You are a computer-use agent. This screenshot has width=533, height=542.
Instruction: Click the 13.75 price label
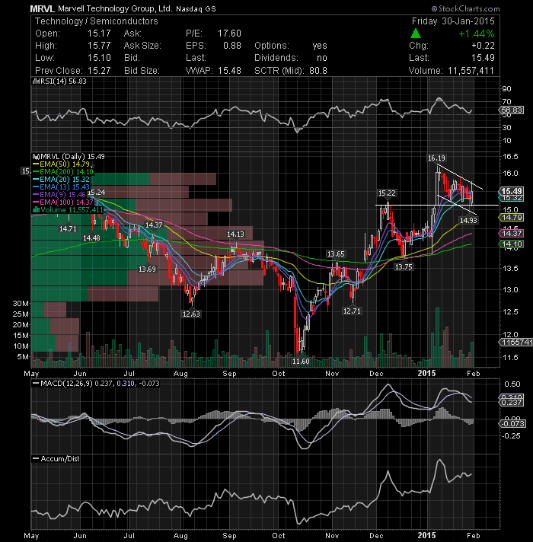point(404,267)
